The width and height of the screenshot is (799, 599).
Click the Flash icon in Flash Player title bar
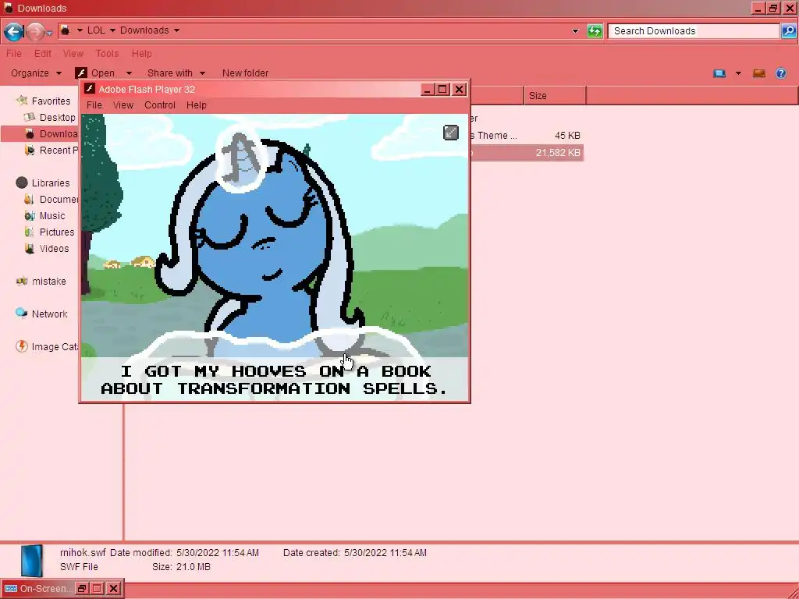90,89
